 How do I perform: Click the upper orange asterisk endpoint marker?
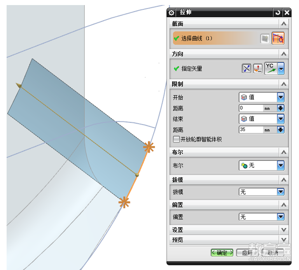point(149,147)
